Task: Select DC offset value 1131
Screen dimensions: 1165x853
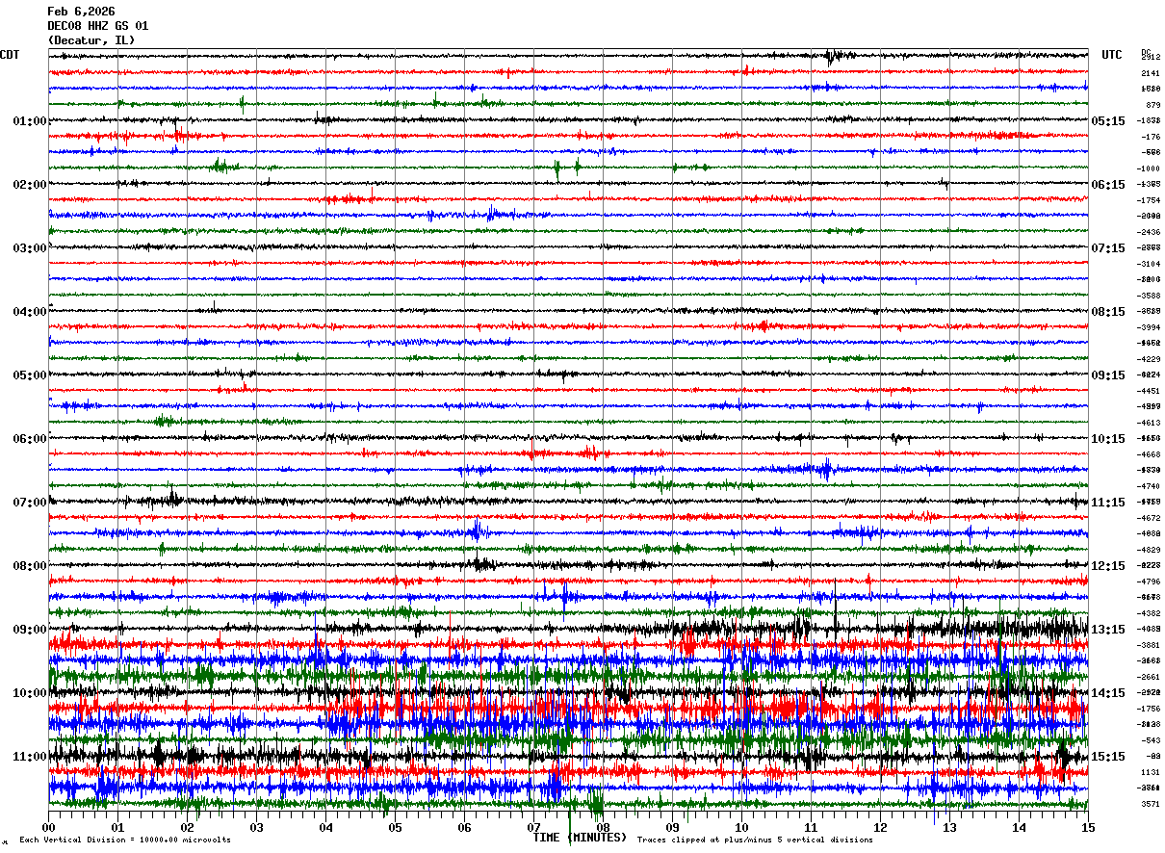Action: pyautogui.click(x=1151, y=772)
